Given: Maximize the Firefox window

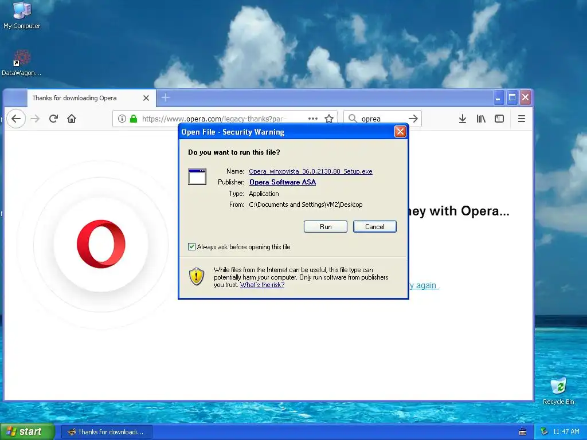Looking at the screenshot, I should click(512, 98).
